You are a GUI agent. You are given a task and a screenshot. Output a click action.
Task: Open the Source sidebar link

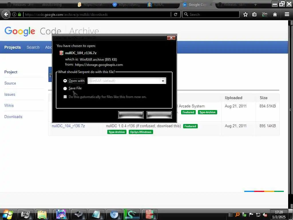pyautogui.click(x=10, y=83)
